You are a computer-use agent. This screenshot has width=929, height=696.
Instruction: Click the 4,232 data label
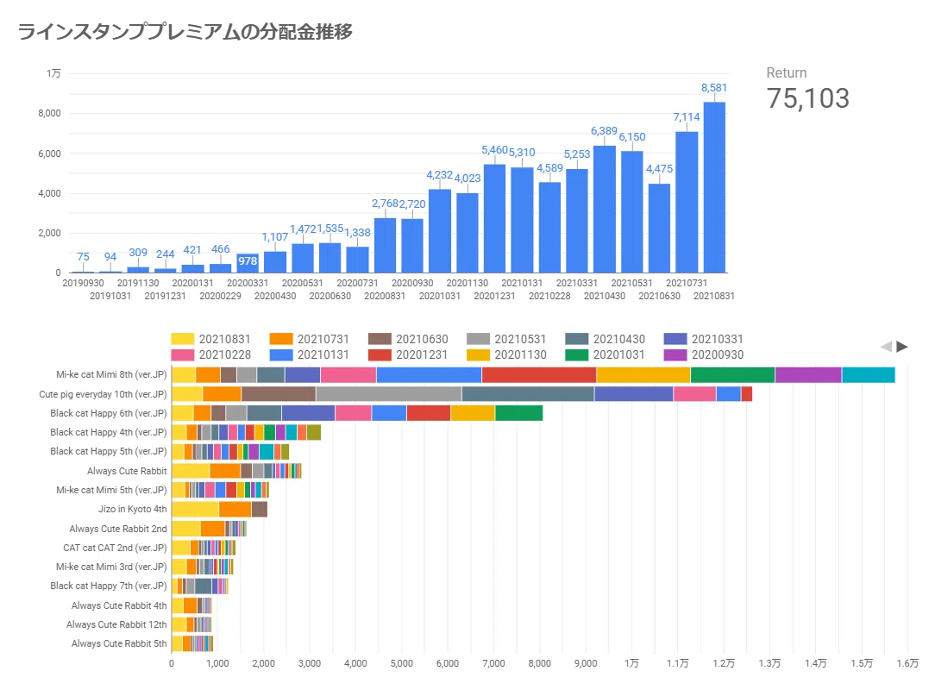pos(439,175)
